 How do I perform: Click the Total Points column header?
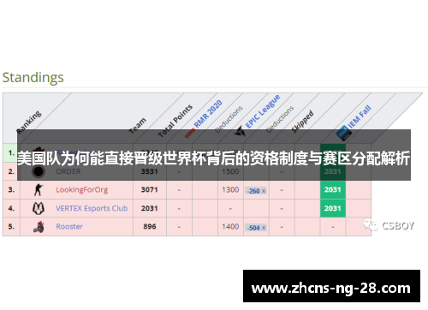tap(175, 121)
